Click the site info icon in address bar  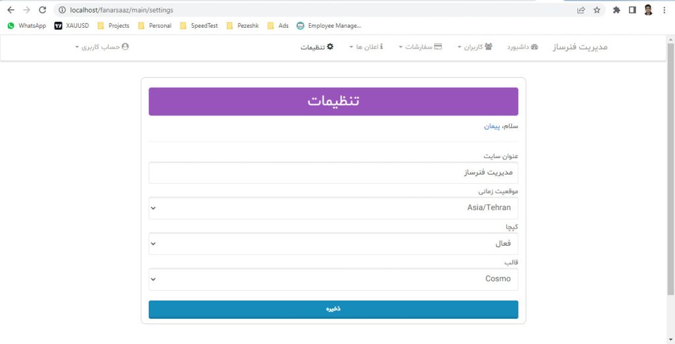click(62, 10)
